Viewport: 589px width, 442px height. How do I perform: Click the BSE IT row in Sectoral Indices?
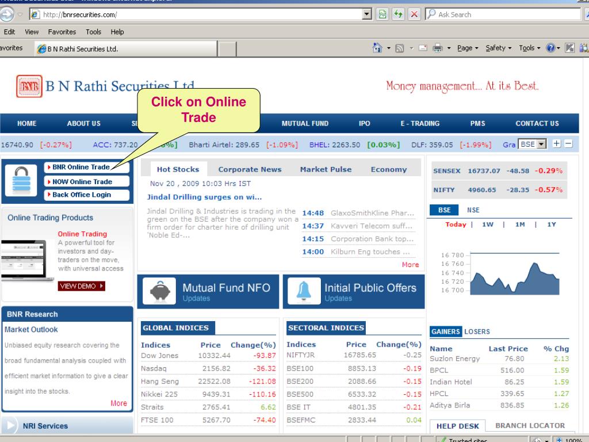point(354,407)
